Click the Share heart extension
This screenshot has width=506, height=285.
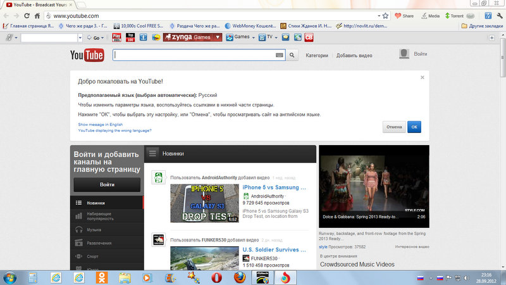click(x=404, y=15)
